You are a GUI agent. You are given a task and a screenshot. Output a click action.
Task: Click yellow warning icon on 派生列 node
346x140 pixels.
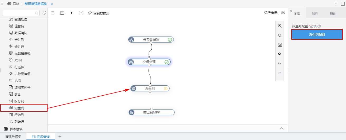[x=166, y=89]
